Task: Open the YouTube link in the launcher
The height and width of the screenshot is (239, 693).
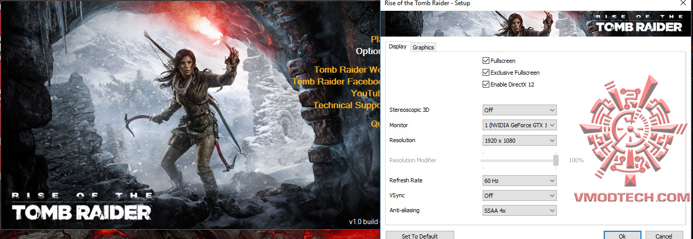Action: coord(366,93)
